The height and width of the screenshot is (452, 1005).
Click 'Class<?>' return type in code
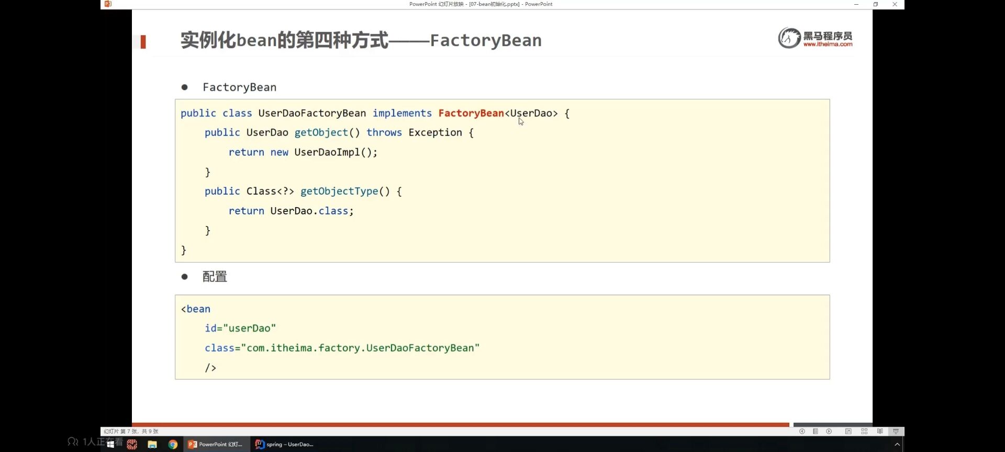pyautogui.click(x=270, y=191)
